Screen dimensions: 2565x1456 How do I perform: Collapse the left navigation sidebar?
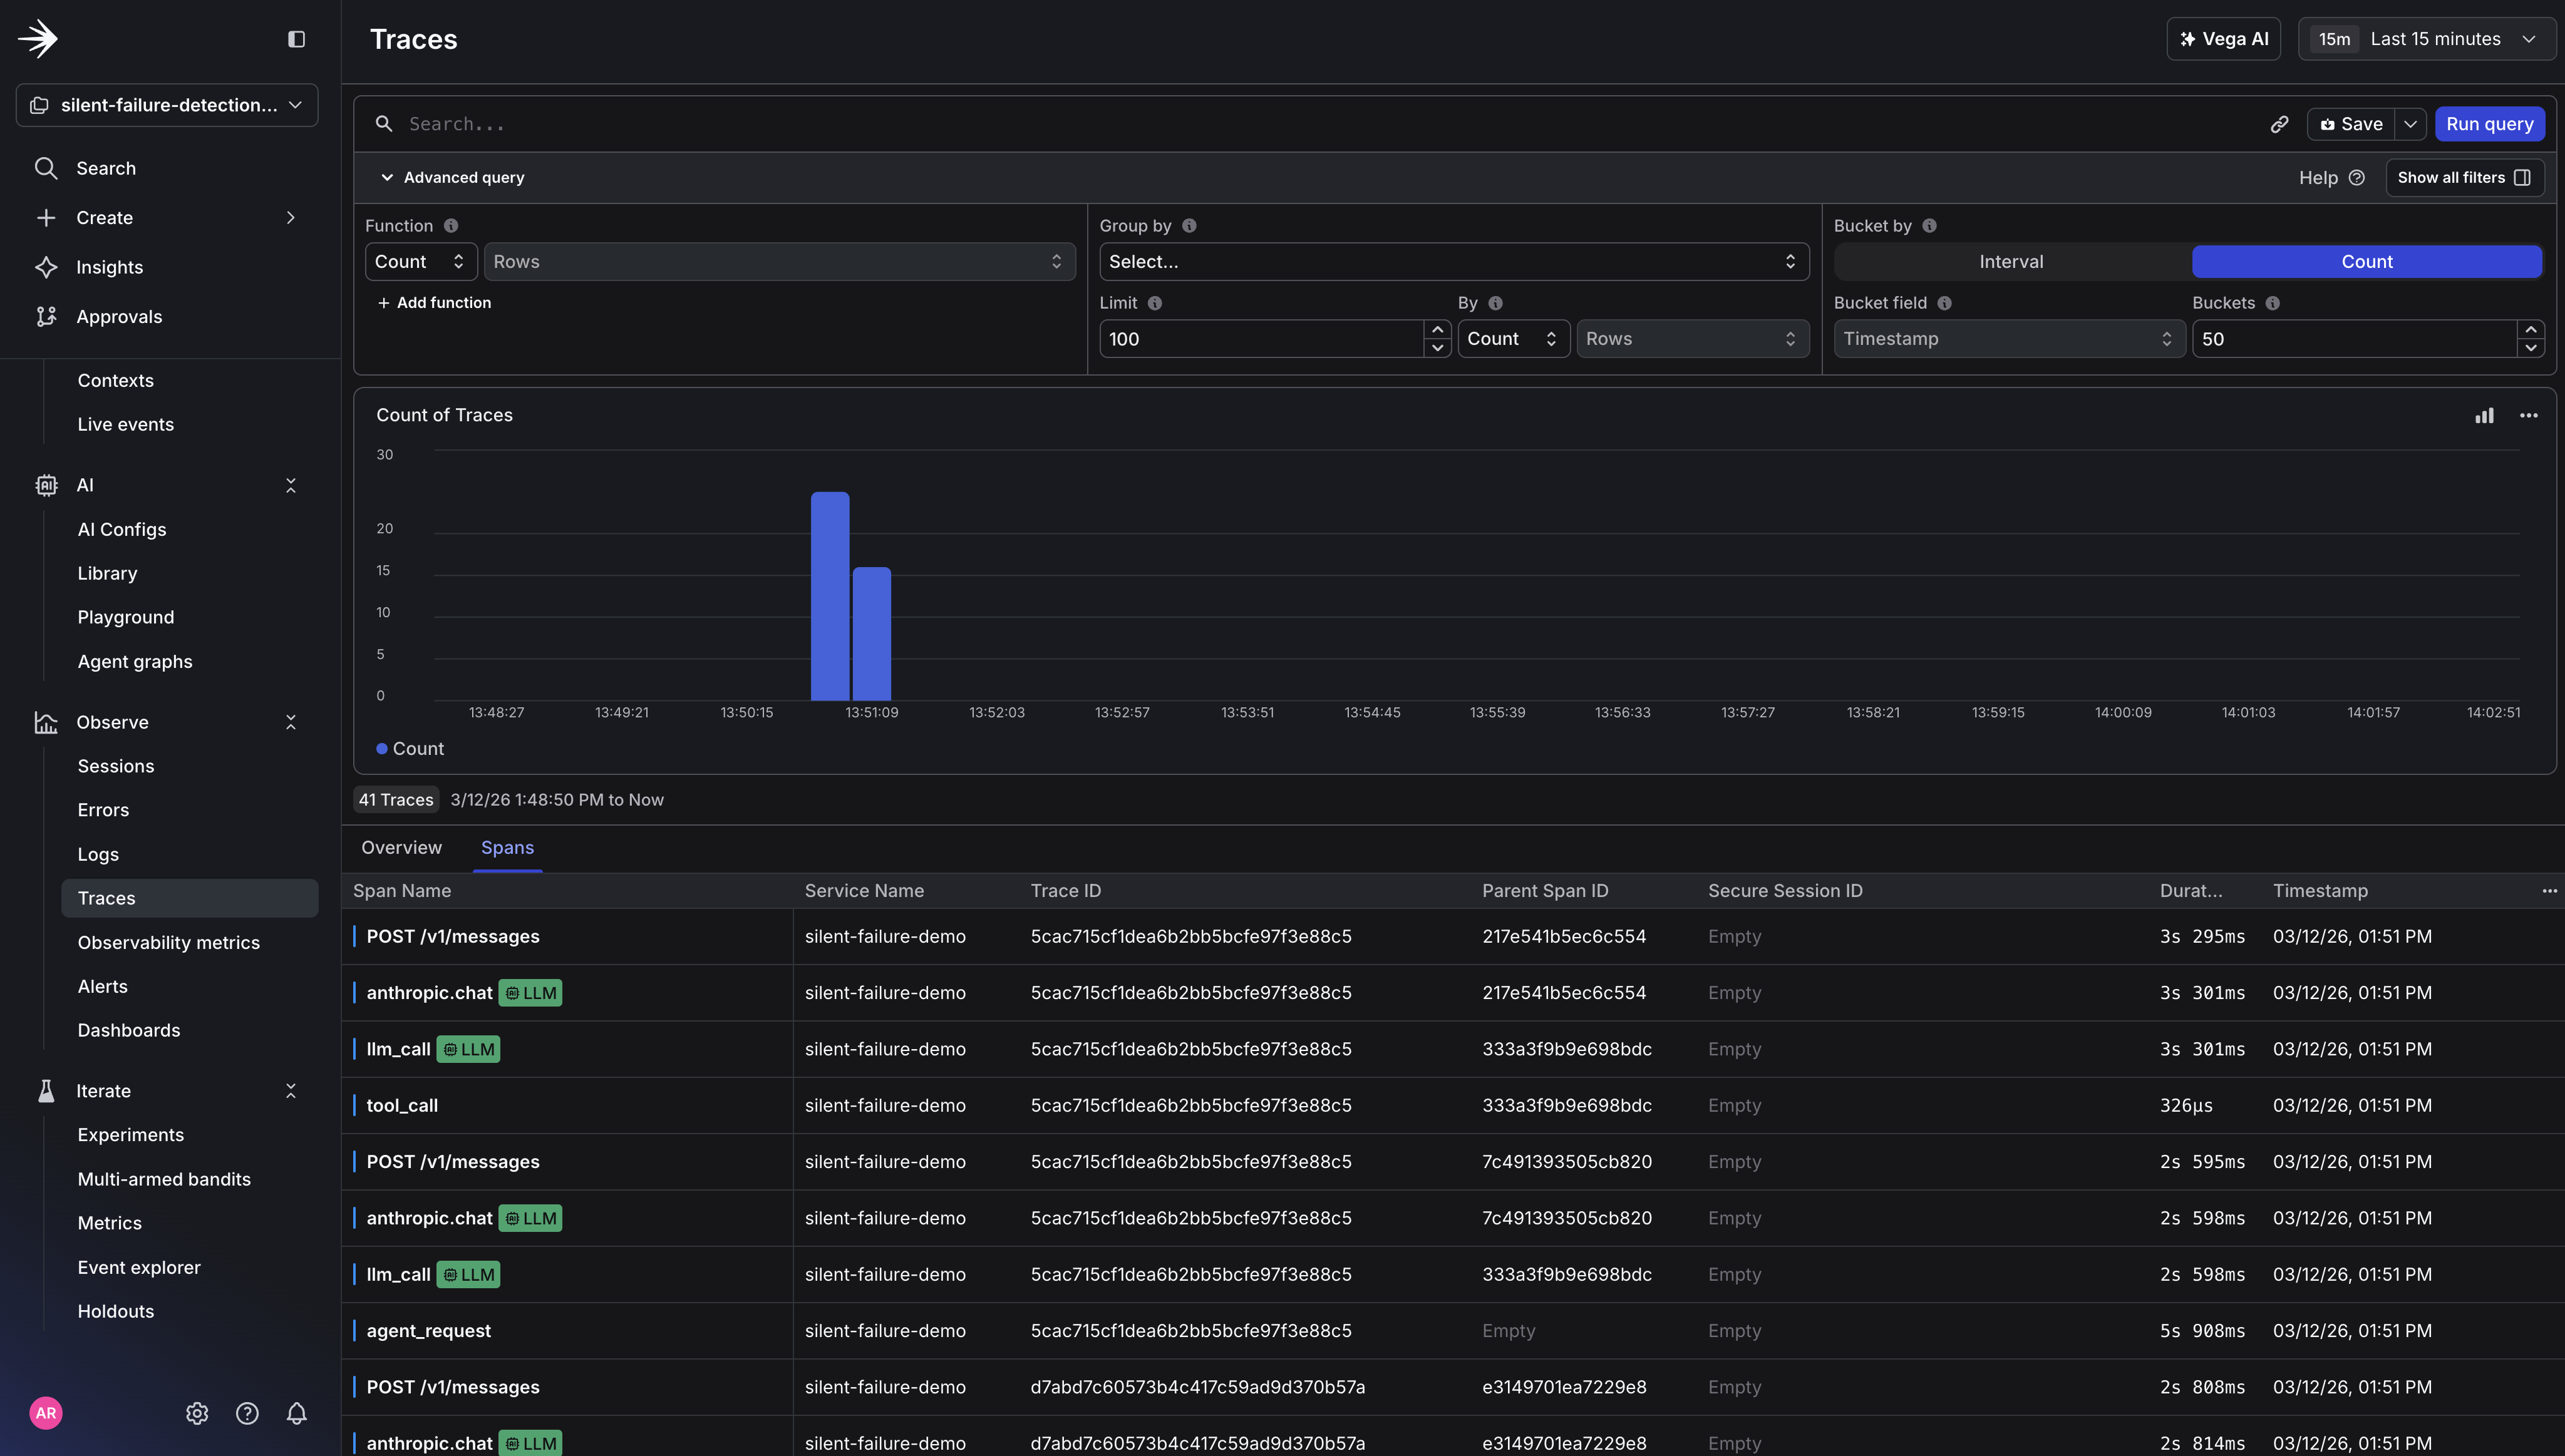295,39
